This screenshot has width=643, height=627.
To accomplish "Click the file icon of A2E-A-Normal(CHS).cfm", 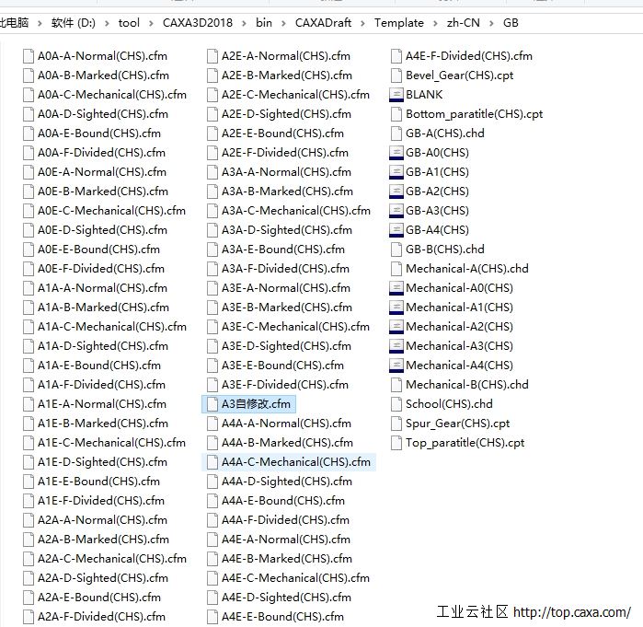I will [x=212, y=56].
